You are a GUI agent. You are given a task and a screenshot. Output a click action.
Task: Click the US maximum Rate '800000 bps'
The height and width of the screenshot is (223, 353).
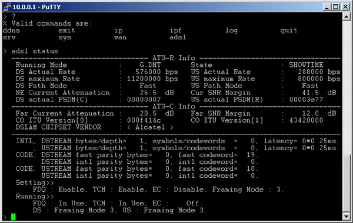[319, 79]
